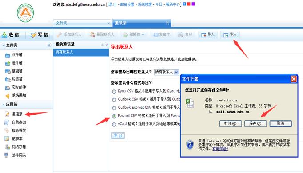The image size is (303, 173).
Task: Open the 邮箱设置 mailbox settings link
Action: 127,4
